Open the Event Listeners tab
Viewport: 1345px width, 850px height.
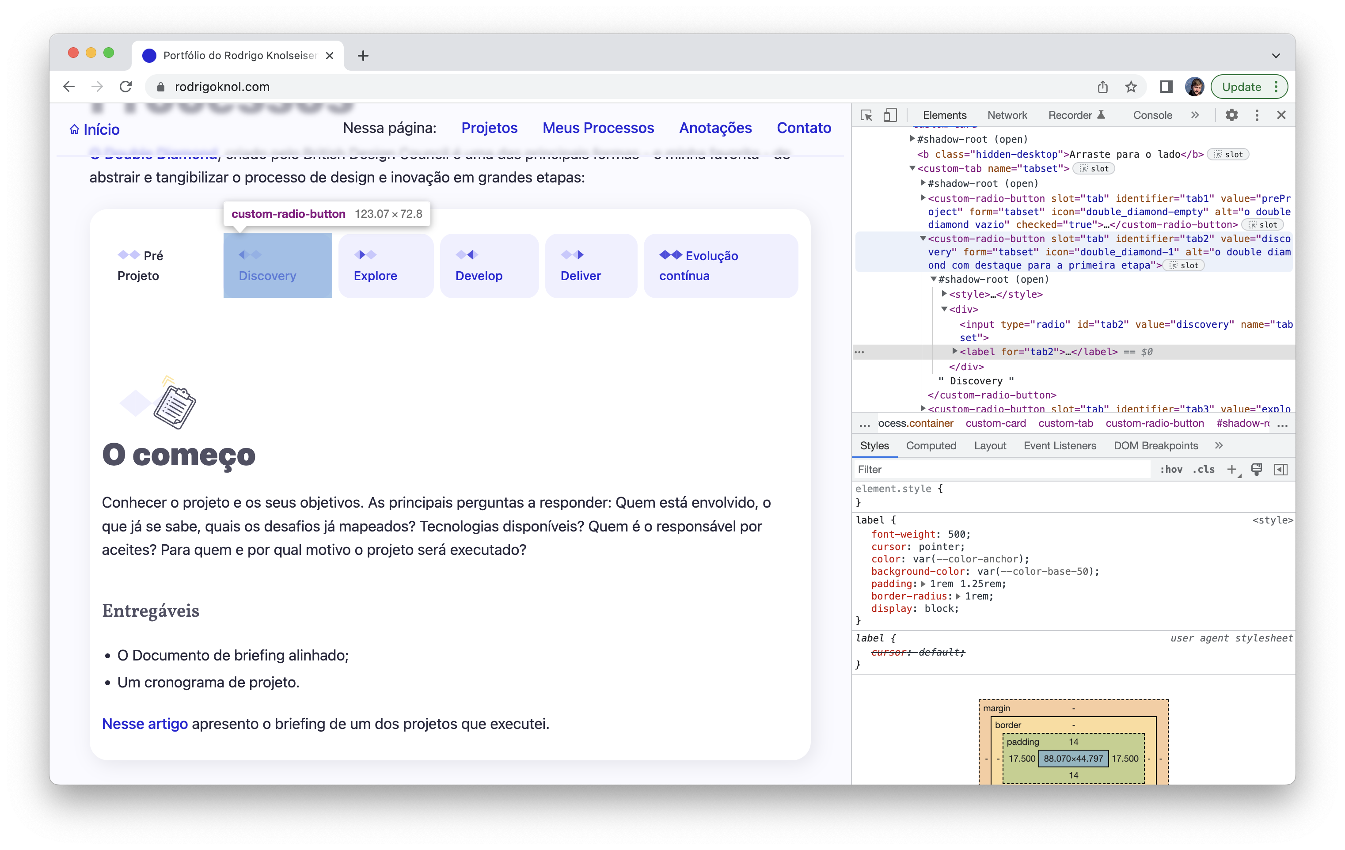(x=1060, y=446)
